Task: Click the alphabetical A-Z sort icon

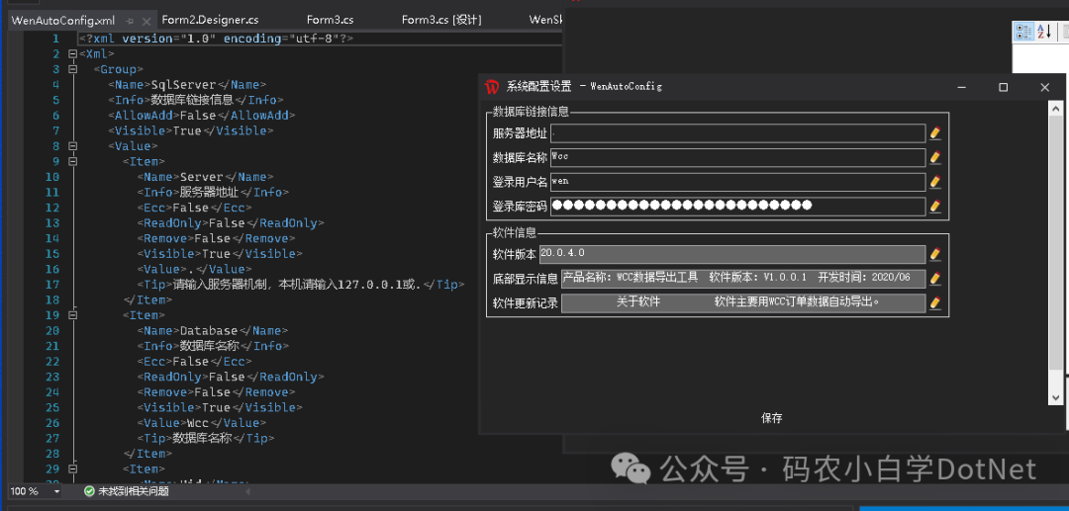Action: [1044, 33]
